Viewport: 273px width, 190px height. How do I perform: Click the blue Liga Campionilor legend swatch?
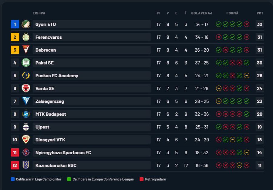(13, 179)
